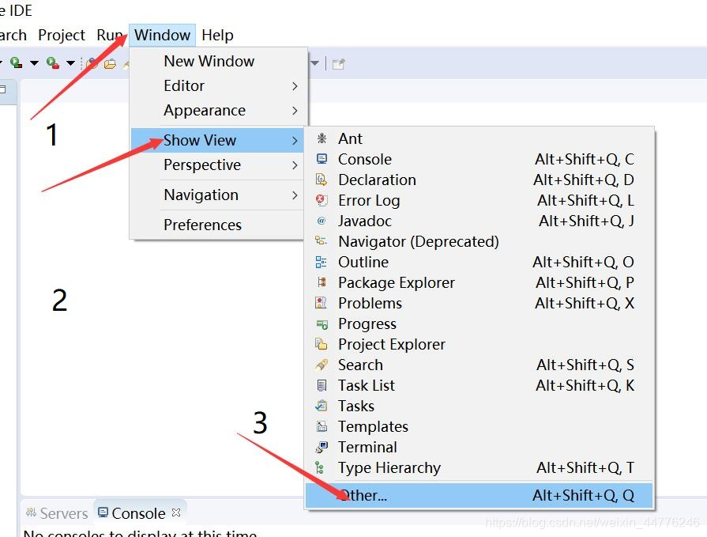Click the Ant view icon

[x=322, y=138]
